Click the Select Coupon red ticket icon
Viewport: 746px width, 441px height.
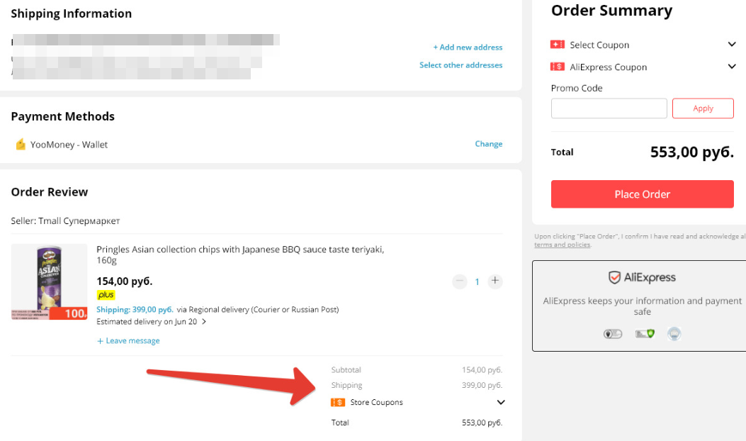tap(557, 44)
